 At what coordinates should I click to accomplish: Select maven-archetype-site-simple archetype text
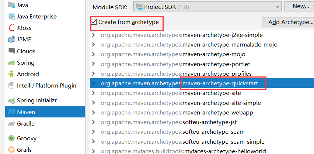coord(222,103)
